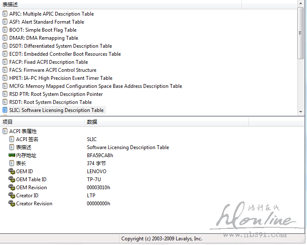Image resolution: width=307 pixels, height=245 pixels.
Task: Select DSDT: Differentiated System Description Table
Action: coord(61,46)
